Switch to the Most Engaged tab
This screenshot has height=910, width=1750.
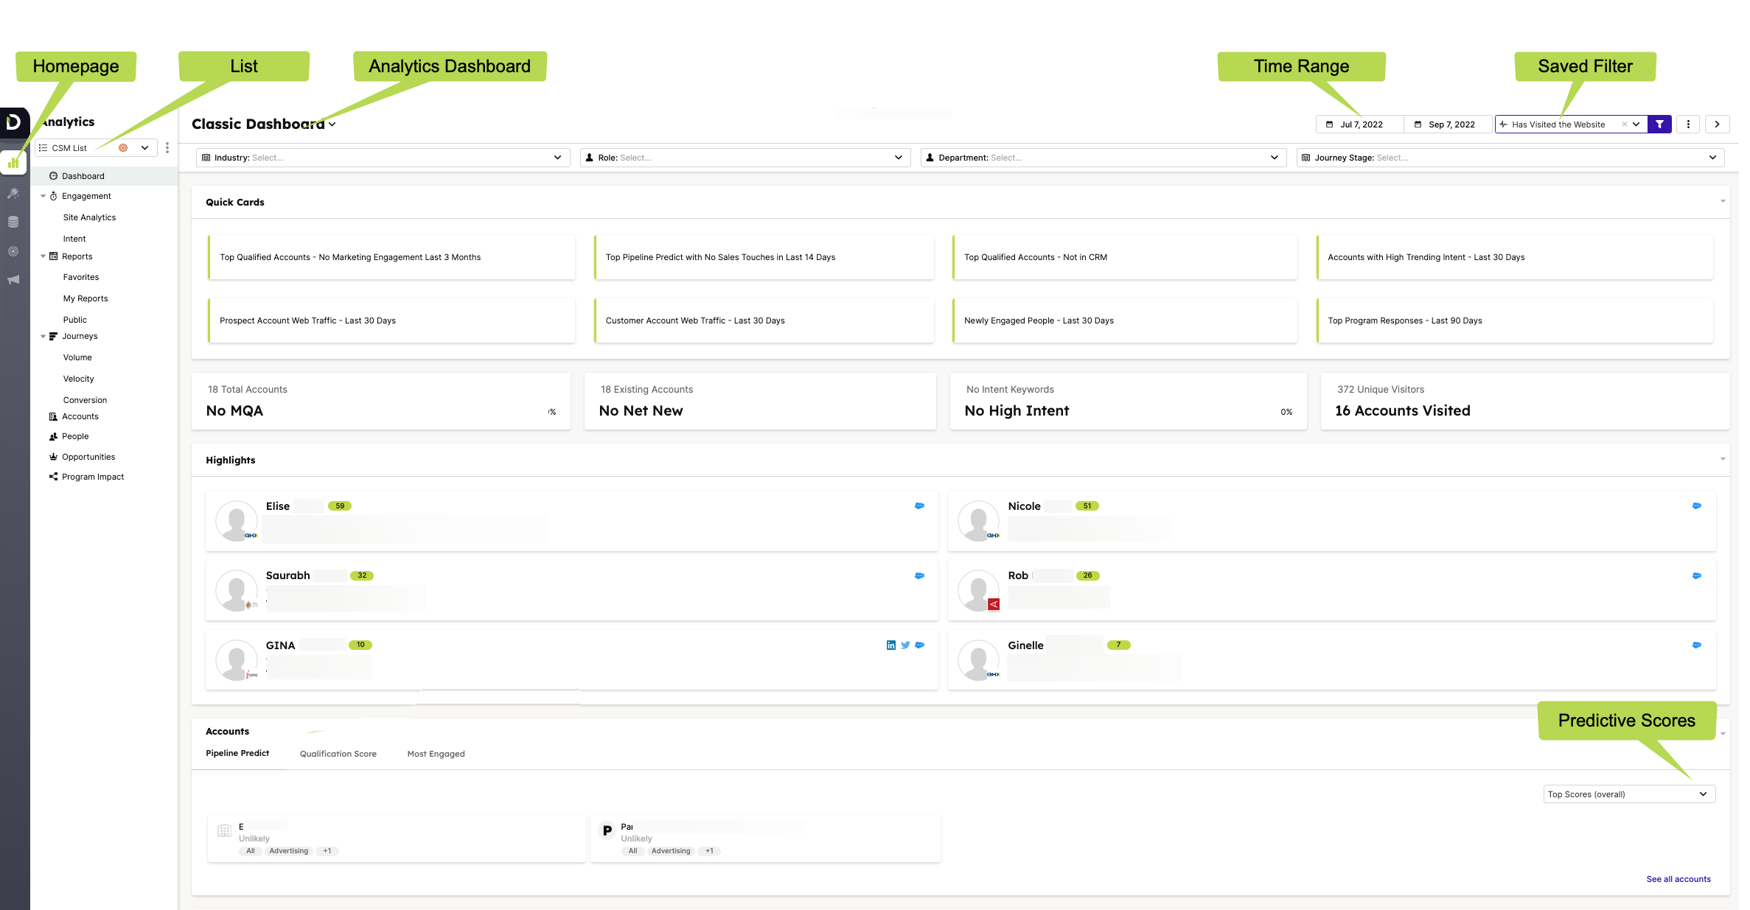436,753
